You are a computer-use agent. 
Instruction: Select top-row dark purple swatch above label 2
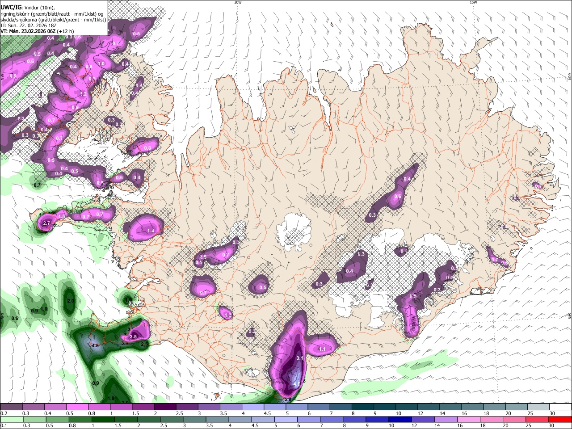165,407
